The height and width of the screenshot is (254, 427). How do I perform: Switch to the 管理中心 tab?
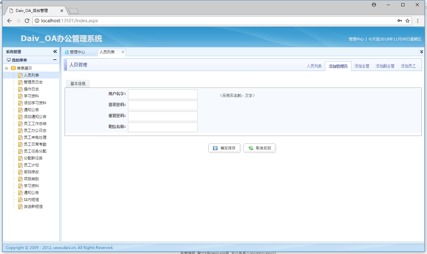point(79,52)
